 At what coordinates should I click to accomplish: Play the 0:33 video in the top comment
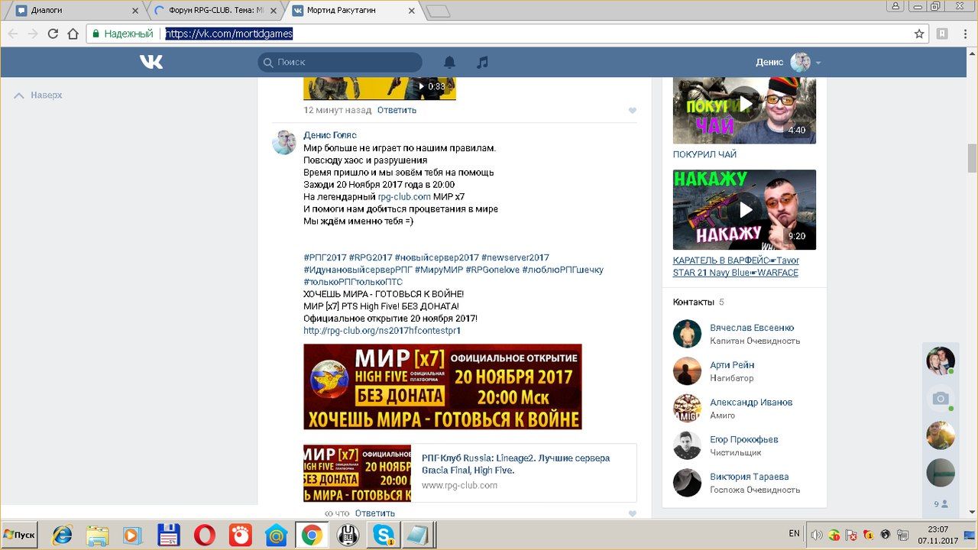tap(380, 88)
